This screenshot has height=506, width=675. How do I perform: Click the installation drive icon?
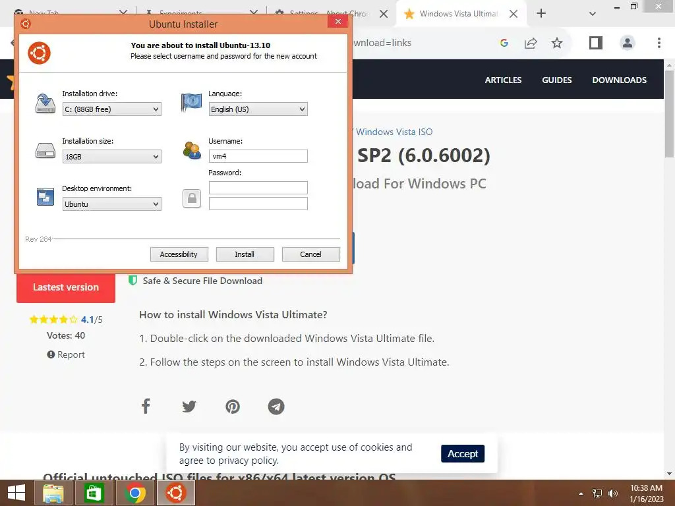(45, 103)
